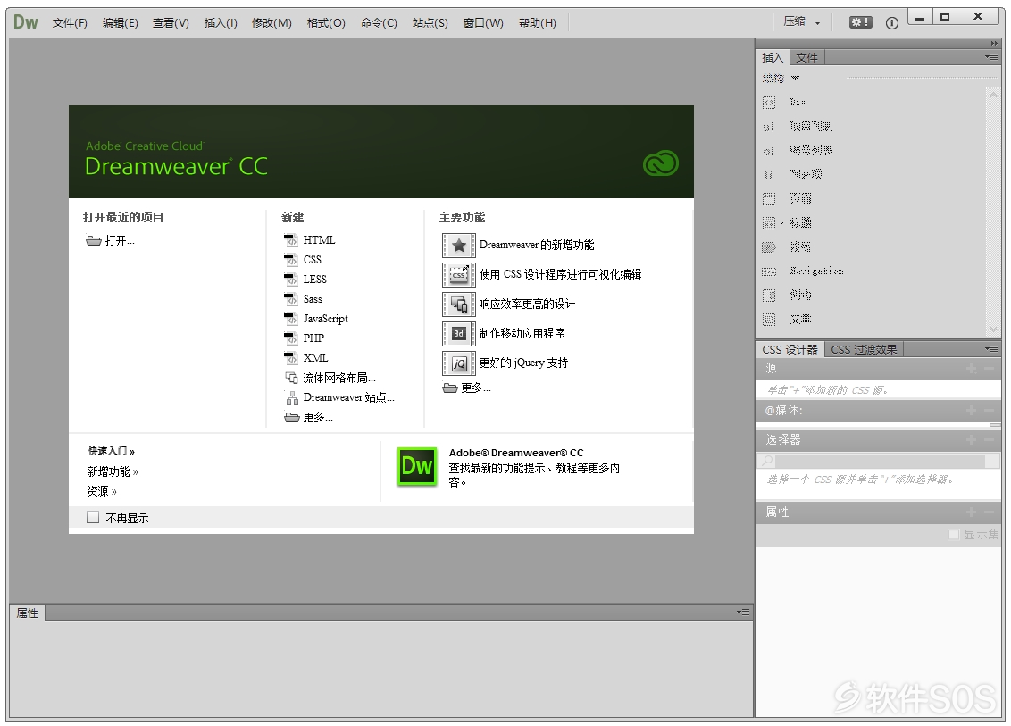Create a new Sass file
1011x726 pixels.
303,299
